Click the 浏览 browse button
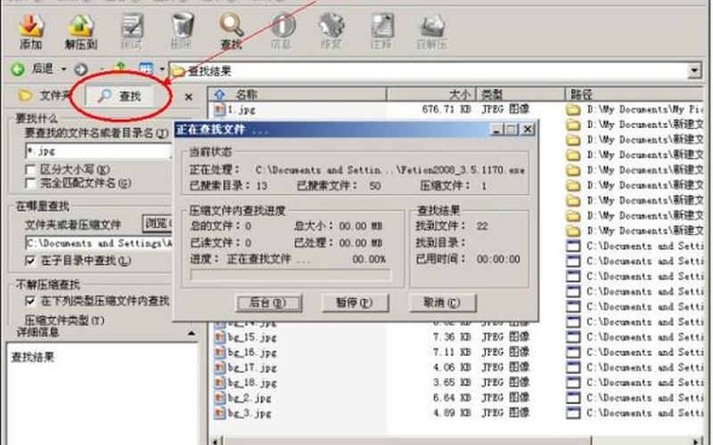 158,223
